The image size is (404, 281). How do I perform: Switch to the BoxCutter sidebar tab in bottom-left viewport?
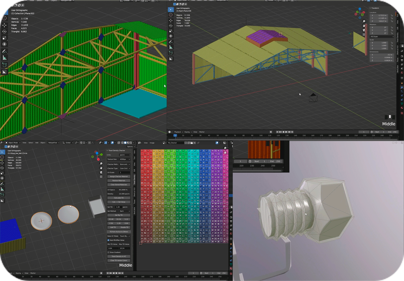[x=134, y=211]
